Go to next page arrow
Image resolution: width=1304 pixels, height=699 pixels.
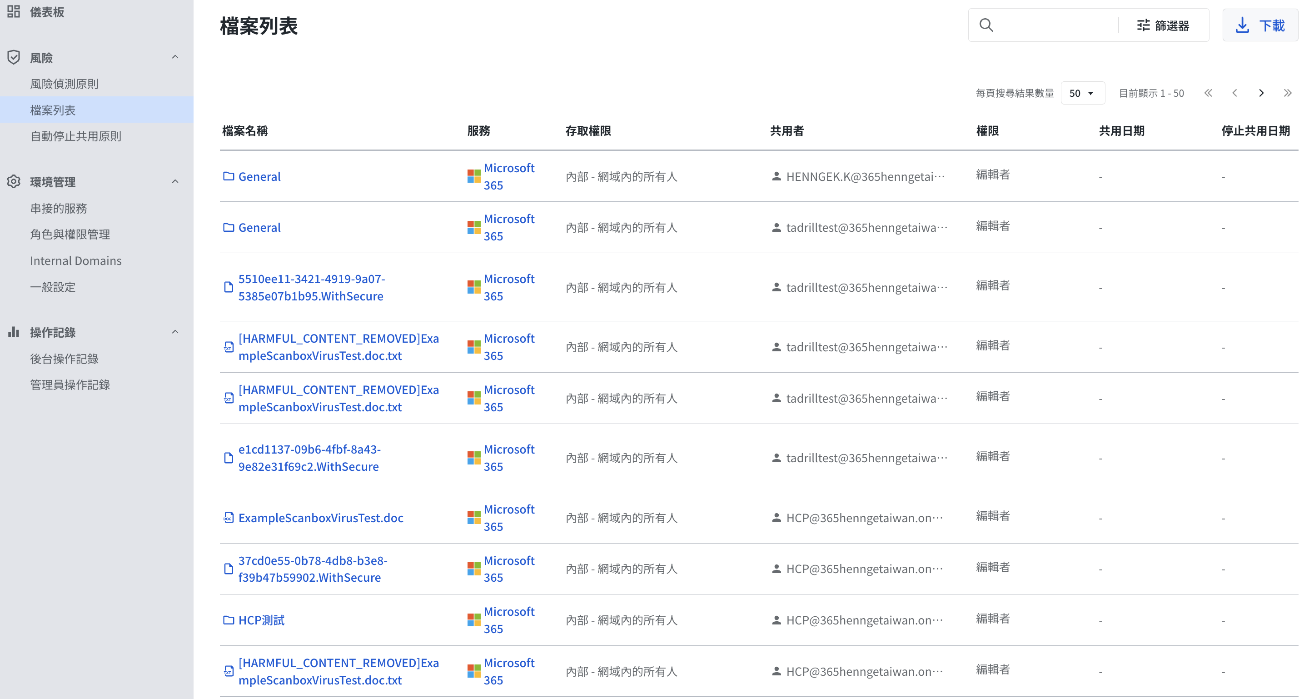tap(1261, 93)
